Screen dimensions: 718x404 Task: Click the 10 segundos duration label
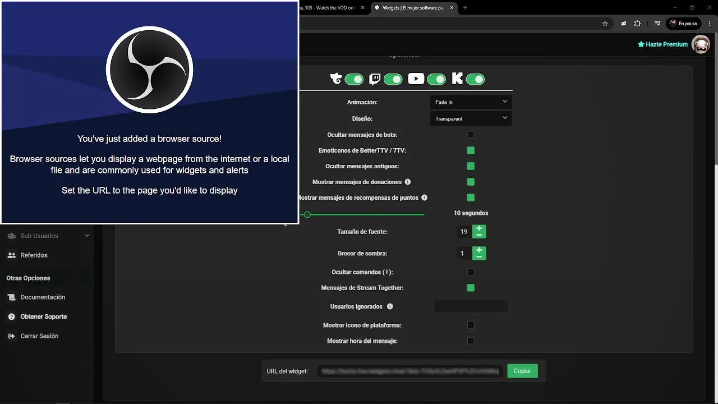click(x=471, y=213)
